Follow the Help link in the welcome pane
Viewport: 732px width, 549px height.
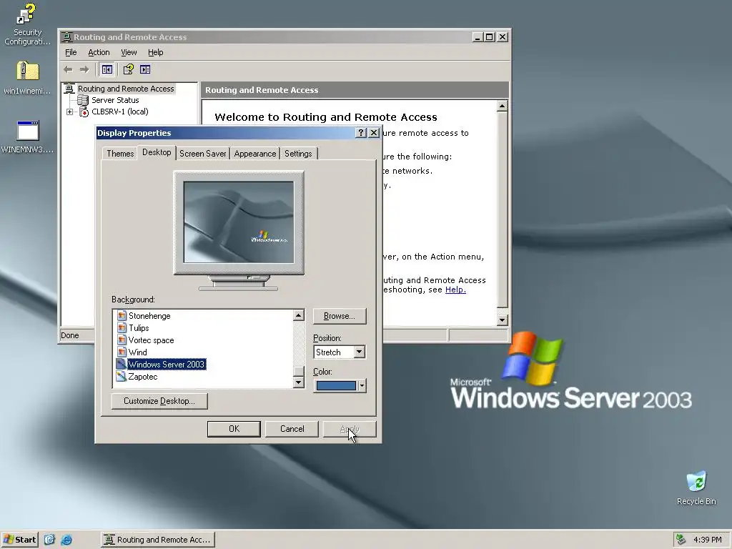coord(455,290)
